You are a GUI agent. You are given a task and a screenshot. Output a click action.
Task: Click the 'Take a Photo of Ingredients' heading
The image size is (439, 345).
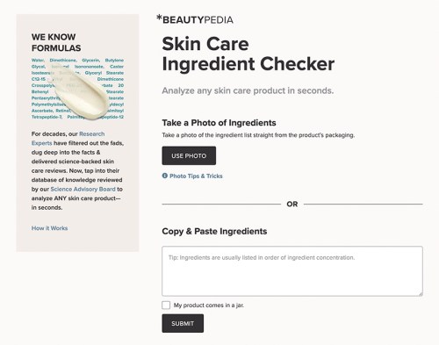pos(219,123)
